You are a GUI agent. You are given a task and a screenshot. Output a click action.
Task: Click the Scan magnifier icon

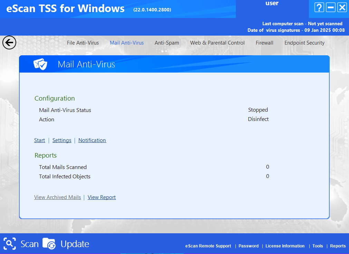coord(10,244)
